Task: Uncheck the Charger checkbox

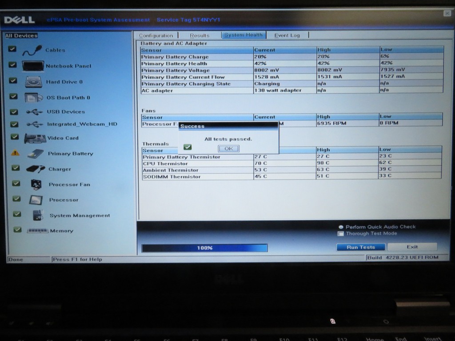Action: [x=16, y=168]
